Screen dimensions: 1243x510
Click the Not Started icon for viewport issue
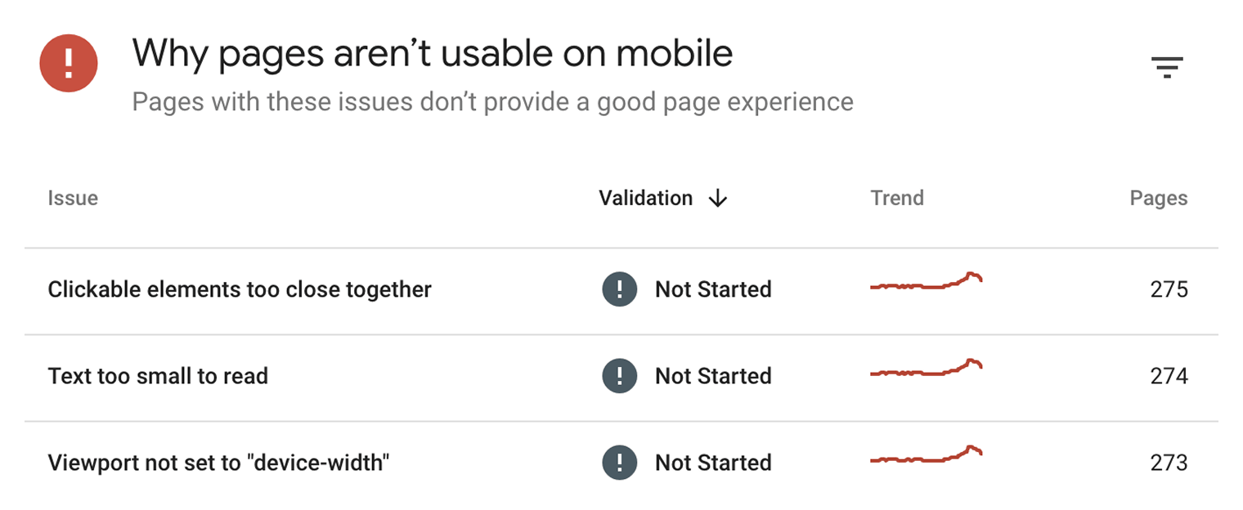click(x=619, y=463)
